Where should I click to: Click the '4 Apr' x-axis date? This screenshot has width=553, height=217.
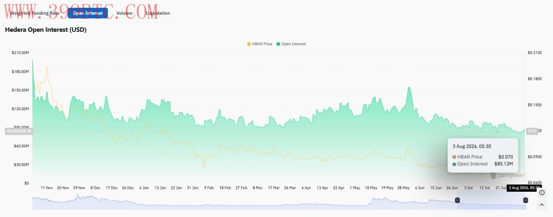(x=306, y=188)
